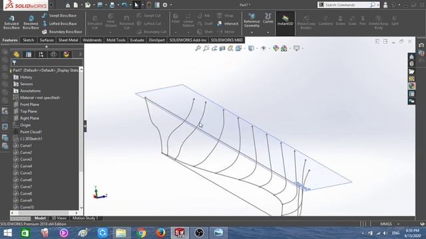Select Curve10 in tree
The image size is (426, 239).
coord(27,207)
